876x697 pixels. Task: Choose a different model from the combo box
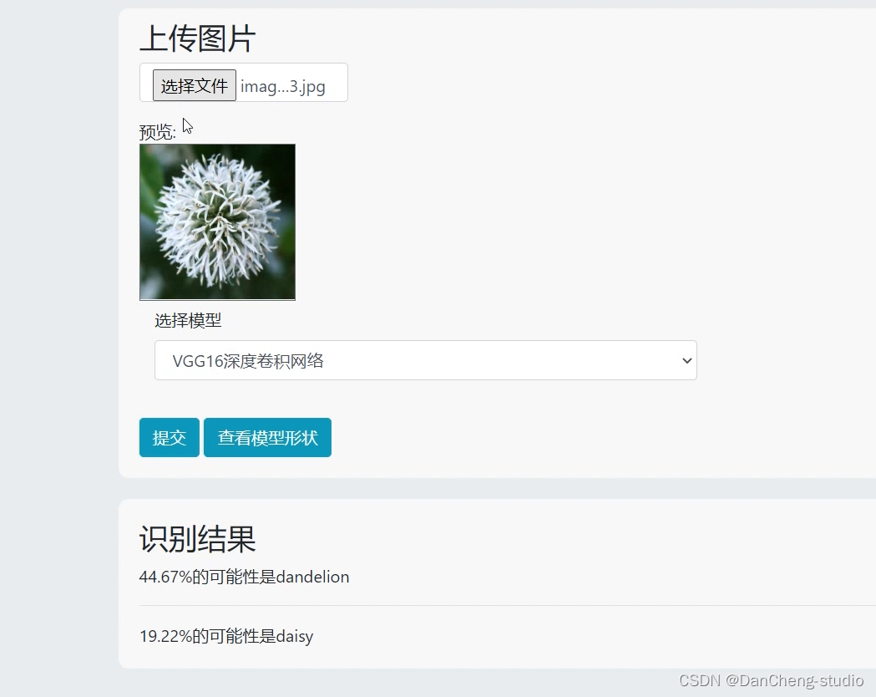point(425,360)
